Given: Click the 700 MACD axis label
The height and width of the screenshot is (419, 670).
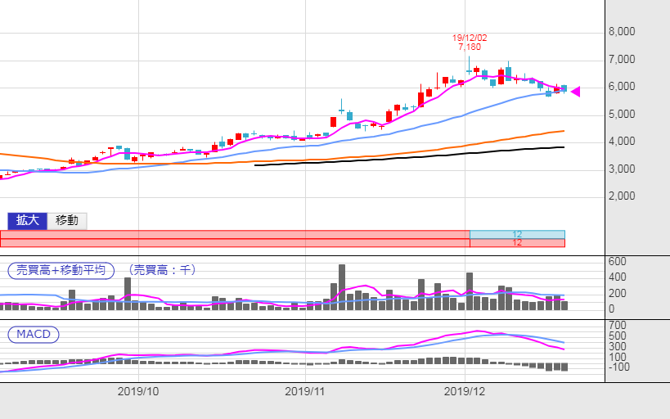Looking at the screenshot, I should (x=617, y=325).
